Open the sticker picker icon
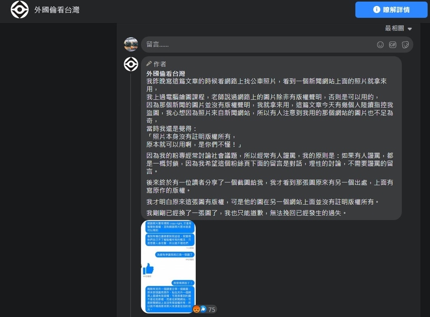The image size is (430, 317). coord(405,44)
